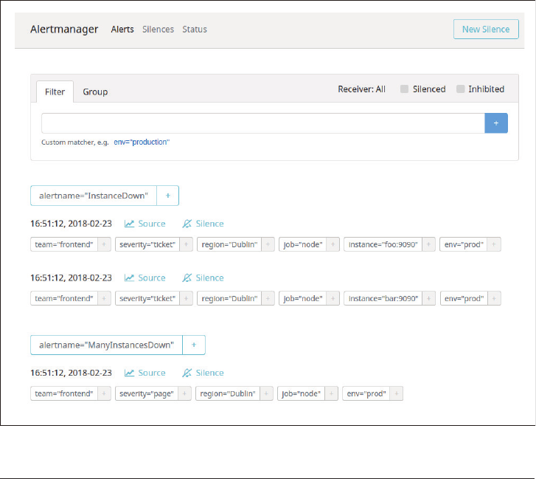Add job="node" filter from bar:9090 alert

(333, 298)
